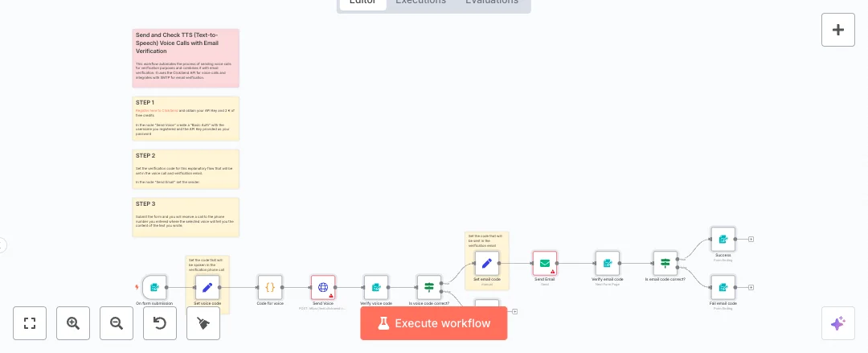
Task: Select the On form submission trigger node
Action: (x=154, y=287)
